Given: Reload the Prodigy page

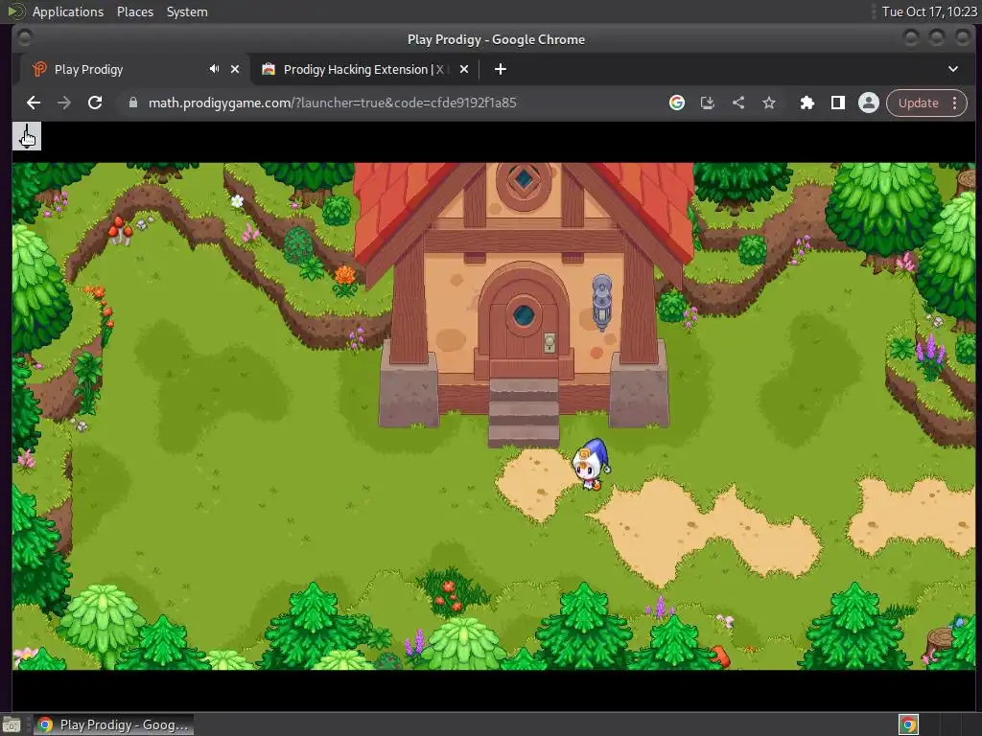Looking at the screenshot, I should coord(95,103).
